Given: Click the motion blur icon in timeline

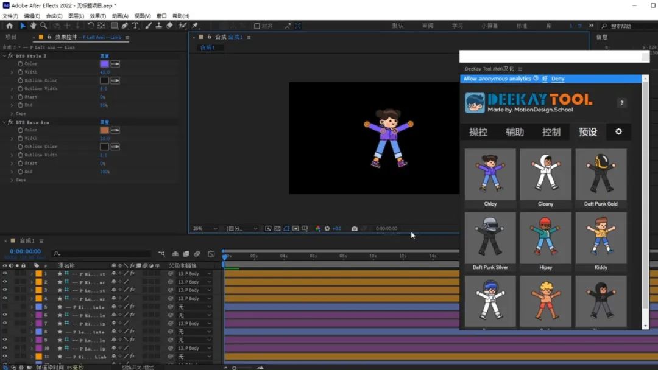Looking at the screenshot, I should 197,254.
